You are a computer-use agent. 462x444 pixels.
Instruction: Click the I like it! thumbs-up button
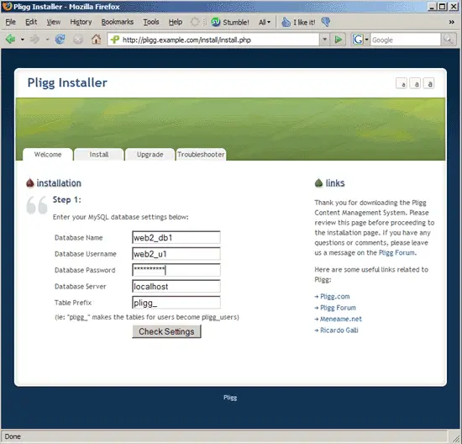(x=298, y=22)
